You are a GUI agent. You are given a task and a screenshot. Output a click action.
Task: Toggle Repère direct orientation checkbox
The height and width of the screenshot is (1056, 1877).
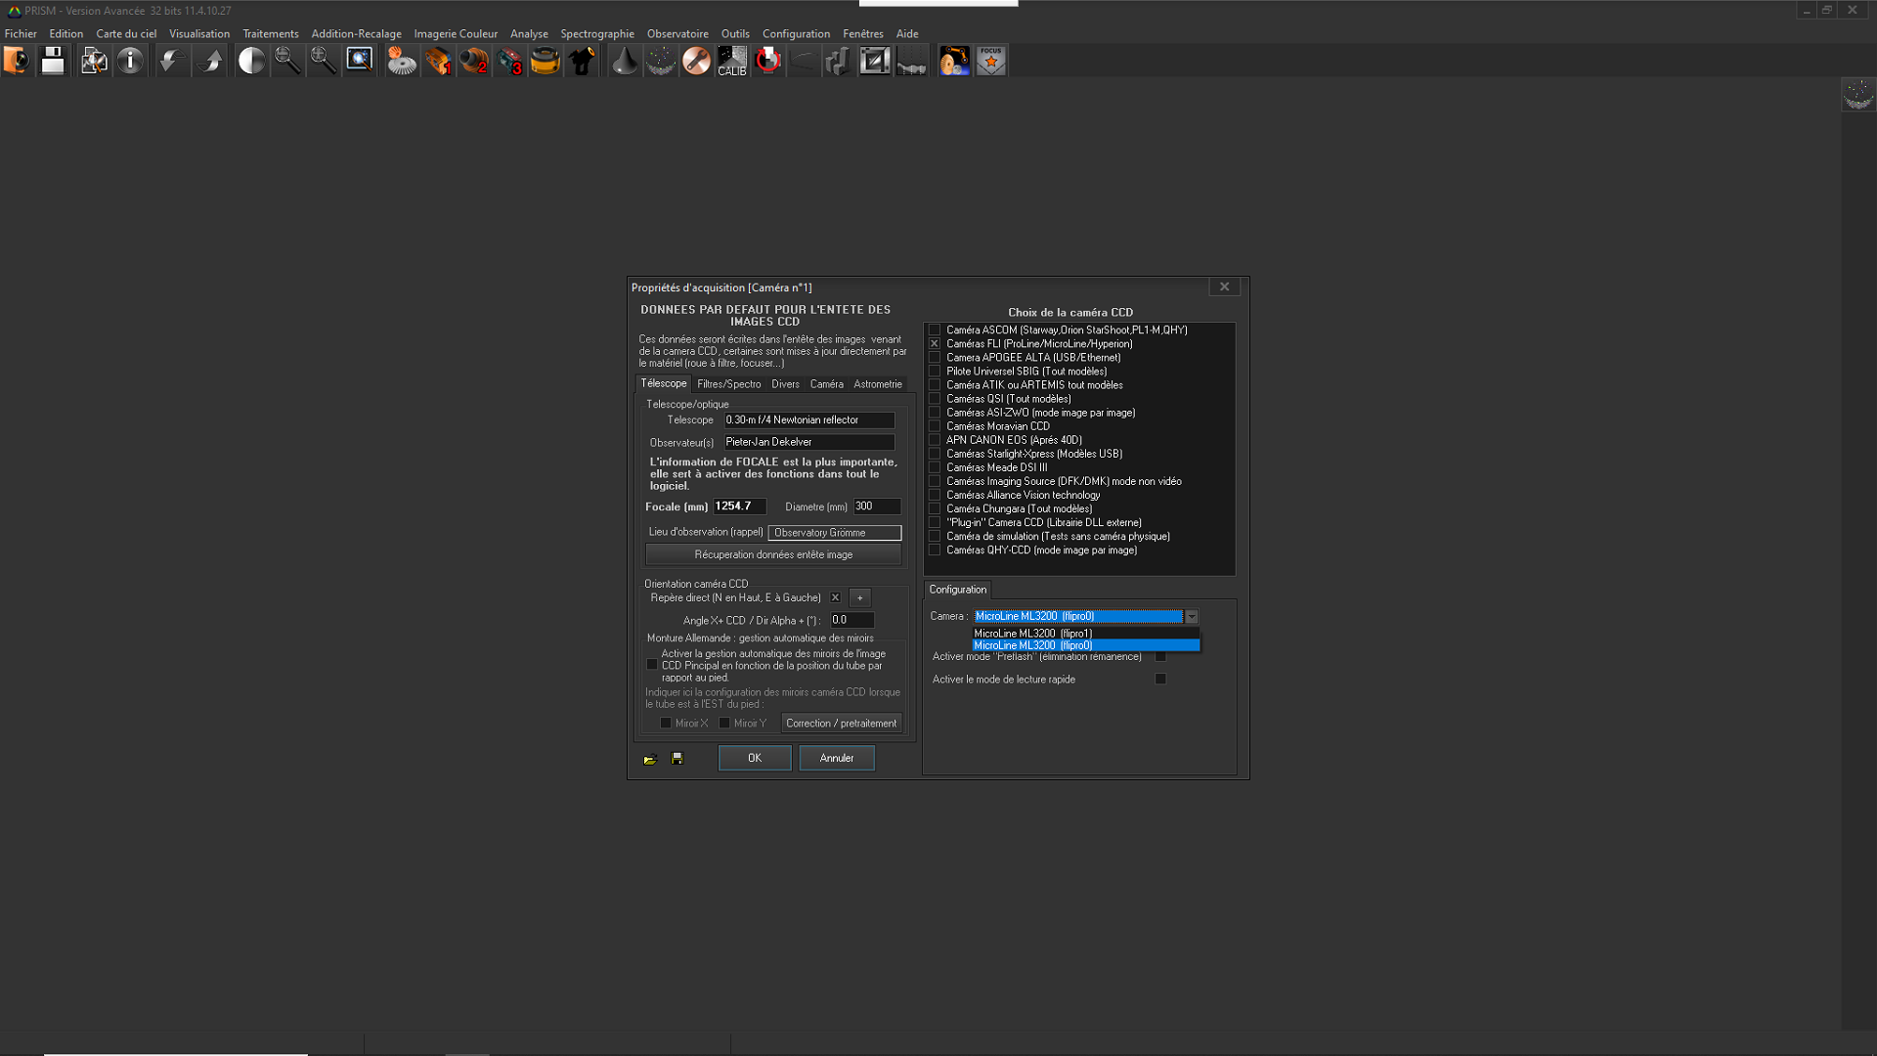pyautogui.click(x=835, y=597)
